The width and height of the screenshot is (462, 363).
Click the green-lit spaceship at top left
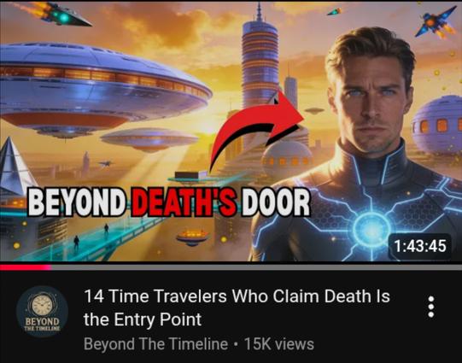point(57,15)
